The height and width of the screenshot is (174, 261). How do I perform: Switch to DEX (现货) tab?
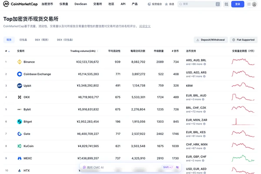point(42,40)
